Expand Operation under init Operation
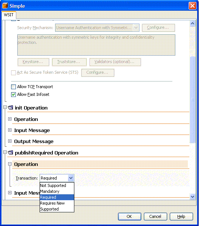This screenshot has width=199, height=226. point(10,119)
